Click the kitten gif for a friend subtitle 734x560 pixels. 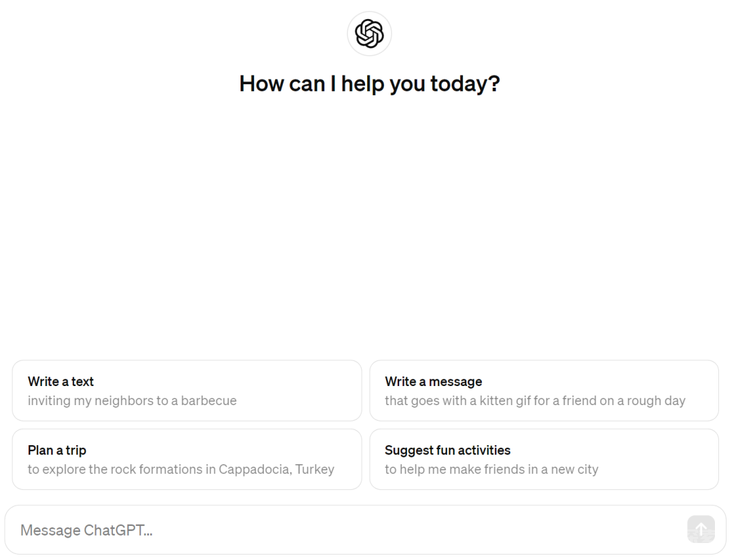pyautogui.click(x=535, y=401)
